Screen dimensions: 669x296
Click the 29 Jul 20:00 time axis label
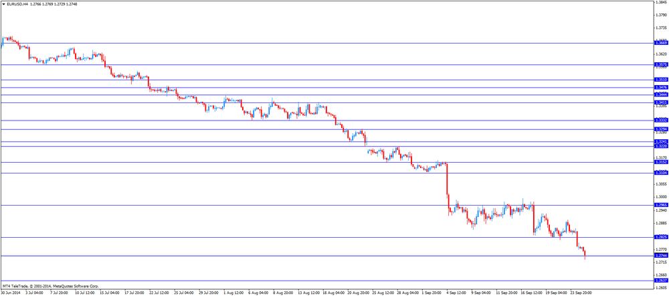click(209, 293)
